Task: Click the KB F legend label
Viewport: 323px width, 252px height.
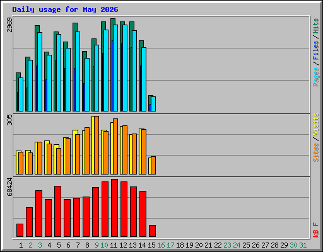Action: click(316, 230)
